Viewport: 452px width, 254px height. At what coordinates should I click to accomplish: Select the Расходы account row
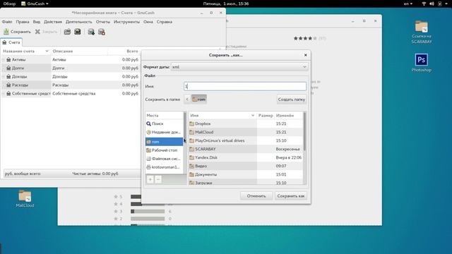click(71, 85)
